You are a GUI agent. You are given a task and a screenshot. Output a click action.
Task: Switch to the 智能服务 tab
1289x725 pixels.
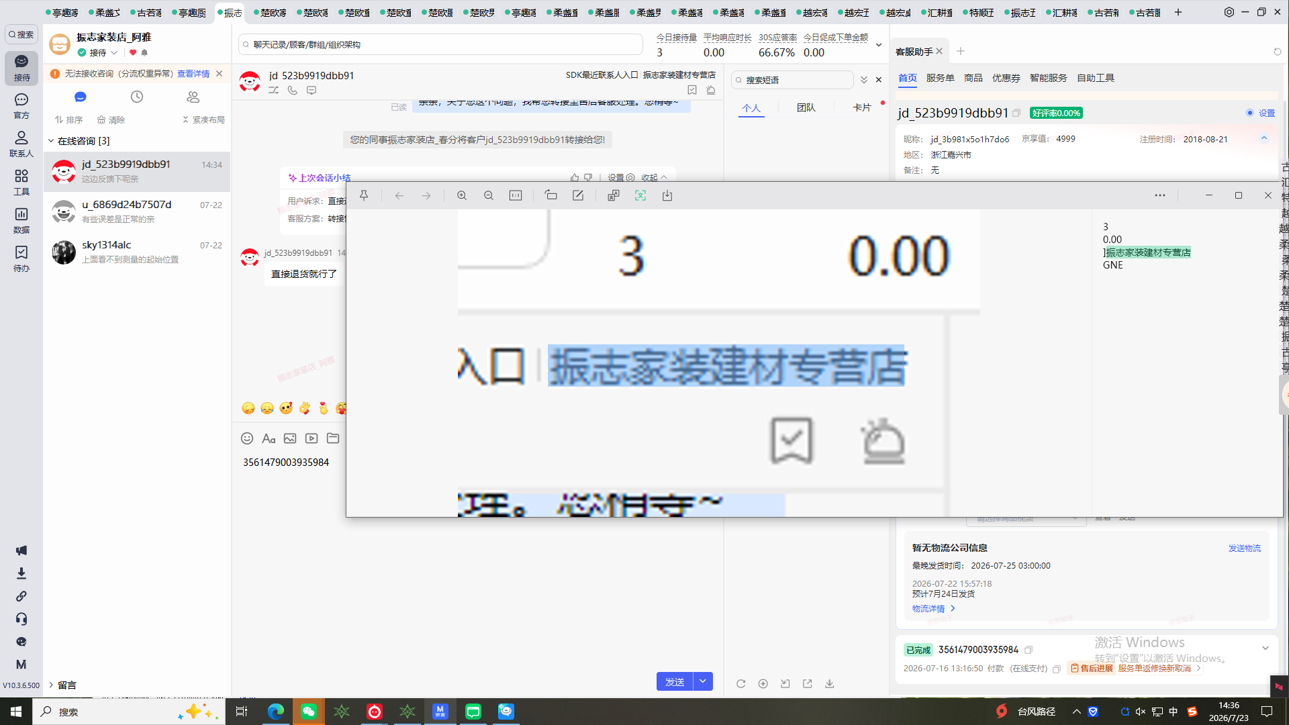click(1049, 78)
